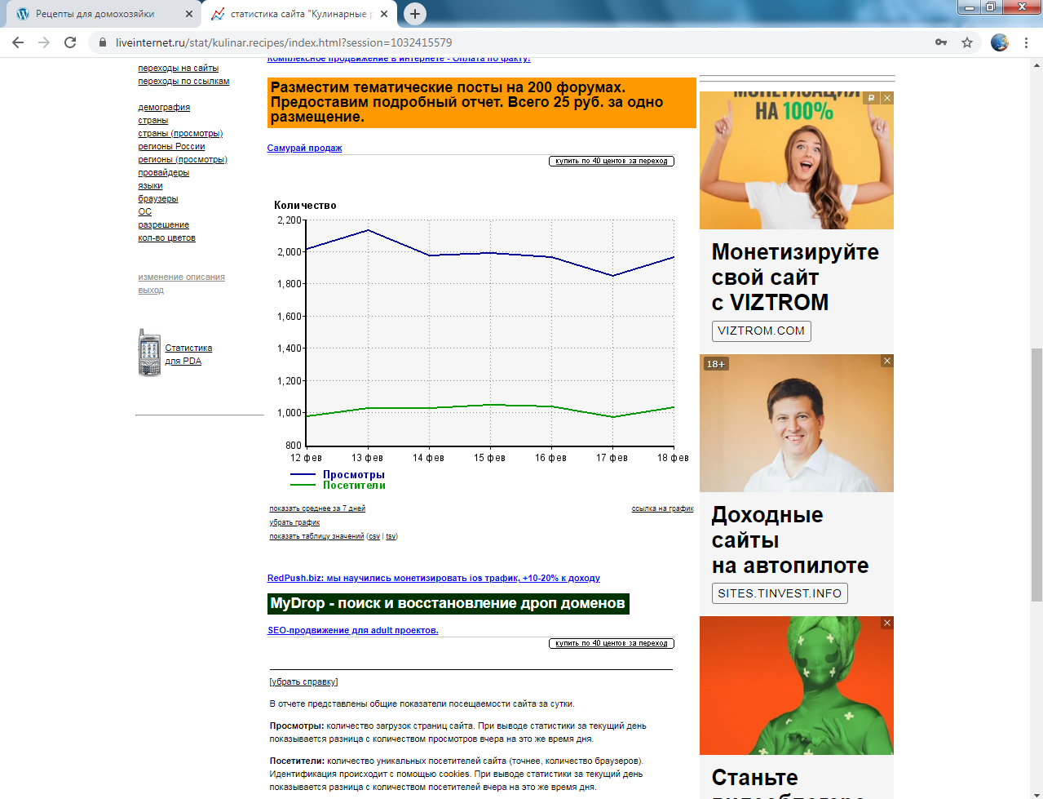Click the orange forum posts ad banner
This screenshot has height=799, width=1043.
pyautogui.click(x=481, y=103)
